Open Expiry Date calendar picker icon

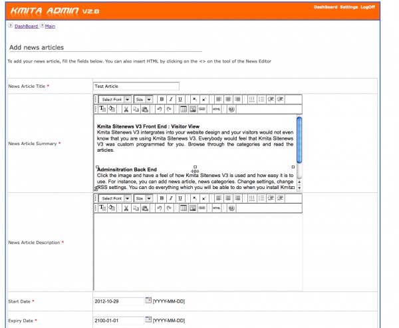[x=148, y=319]
